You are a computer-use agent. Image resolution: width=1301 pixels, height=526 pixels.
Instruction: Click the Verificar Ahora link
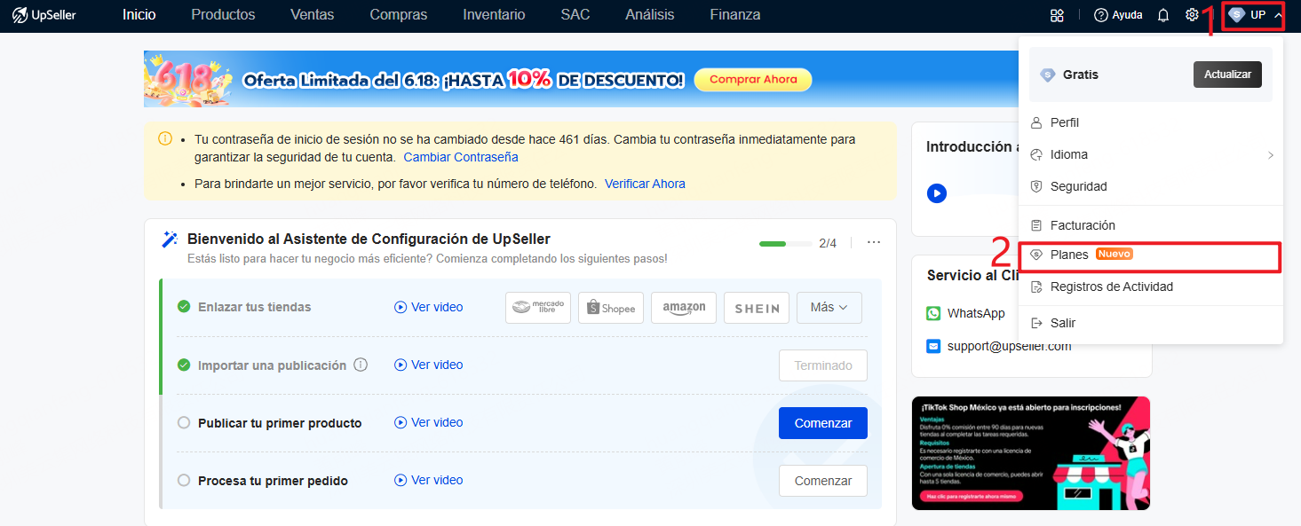pyautogui.click(x=645, y=184)
